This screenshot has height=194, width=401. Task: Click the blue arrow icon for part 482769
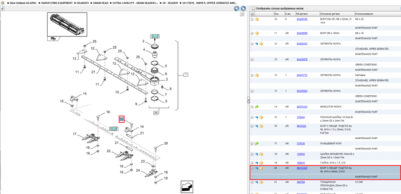pyautogui.click(x=257, y=182)
